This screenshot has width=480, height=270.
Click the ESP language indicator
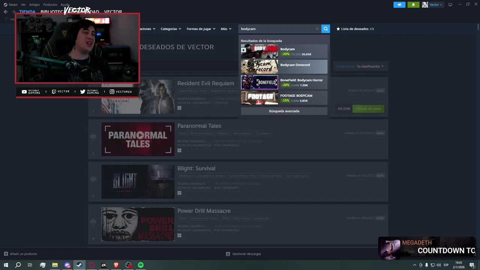click(x=446, y=265)
